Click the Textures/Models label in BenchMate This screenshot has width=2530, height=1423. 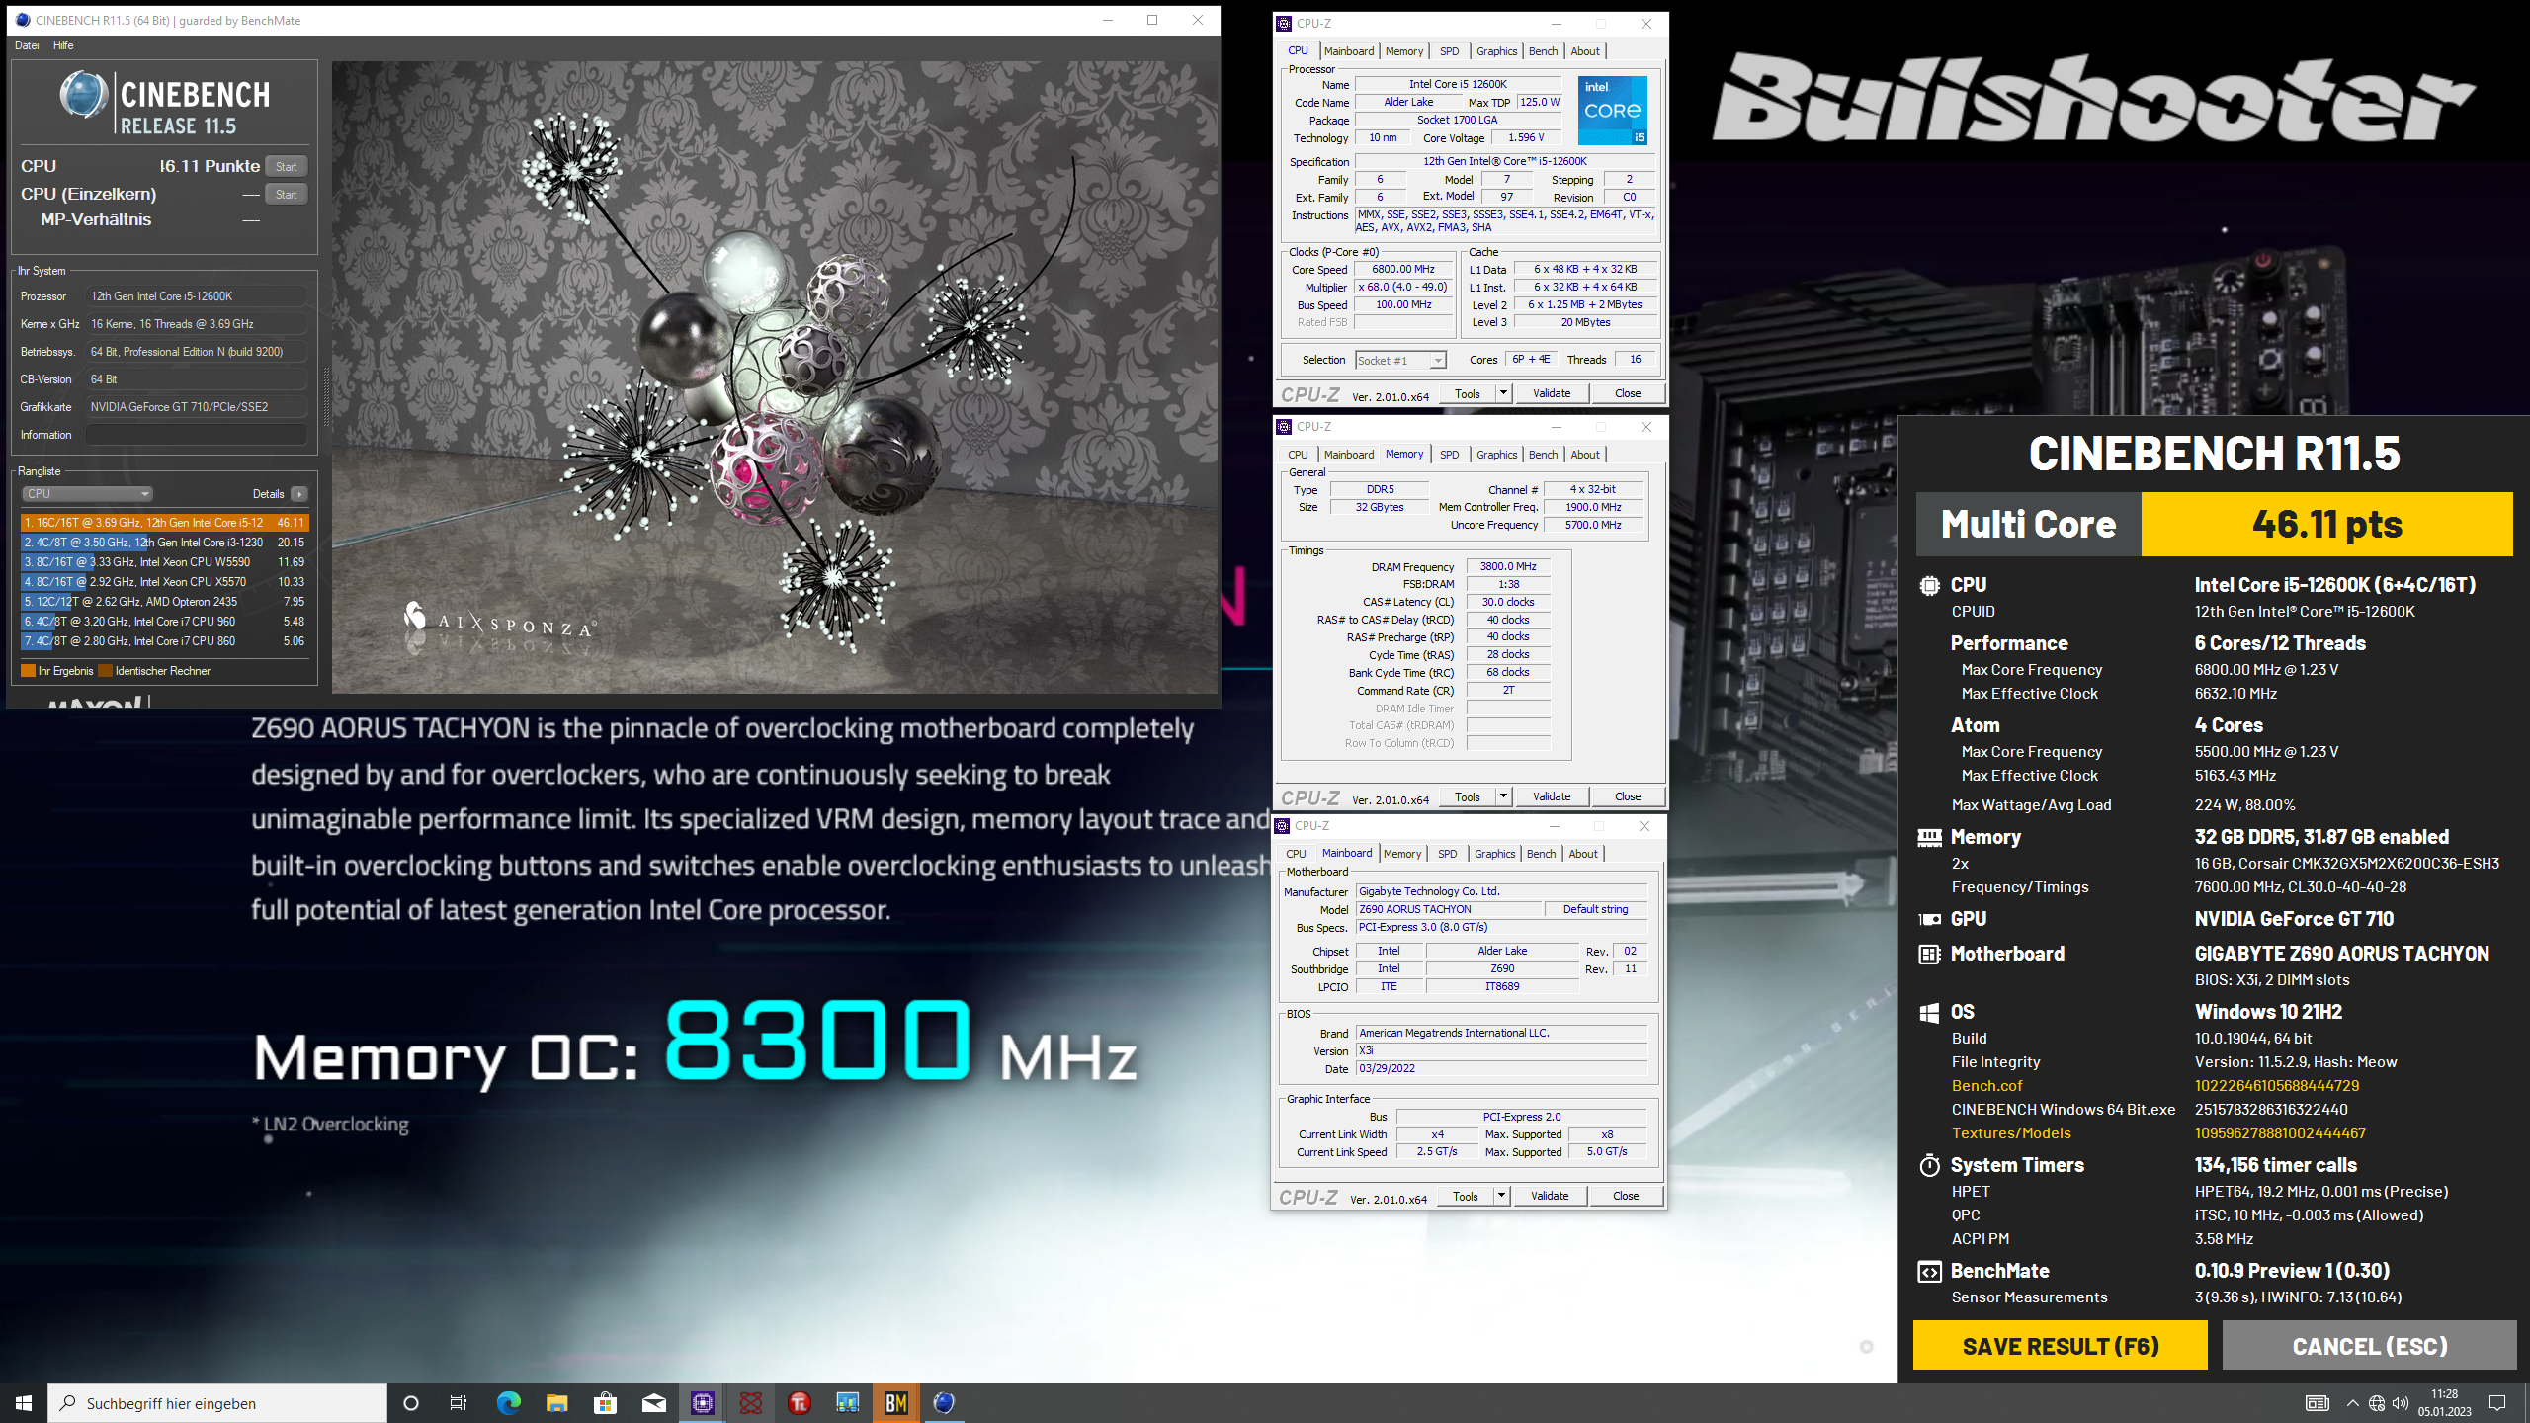pos(2010,1133)
